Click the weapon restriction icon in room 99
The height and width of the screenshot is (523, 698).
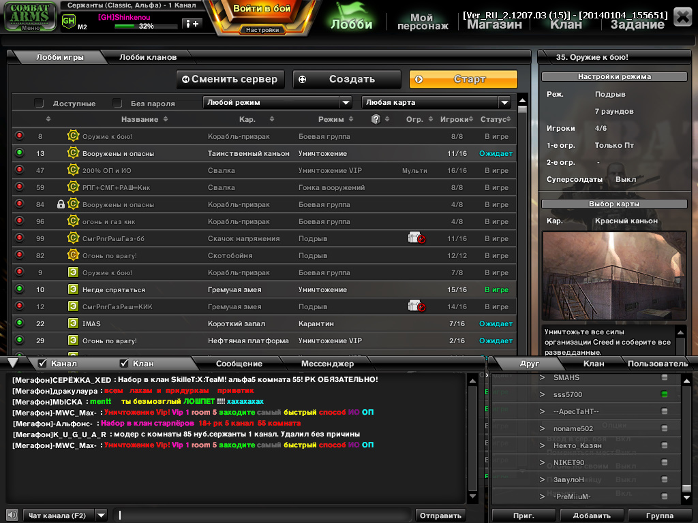pyautogui.click(x=416, y=238)
